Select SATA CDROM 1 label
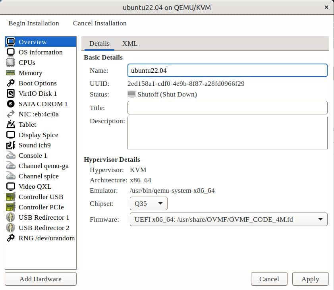 43,104
